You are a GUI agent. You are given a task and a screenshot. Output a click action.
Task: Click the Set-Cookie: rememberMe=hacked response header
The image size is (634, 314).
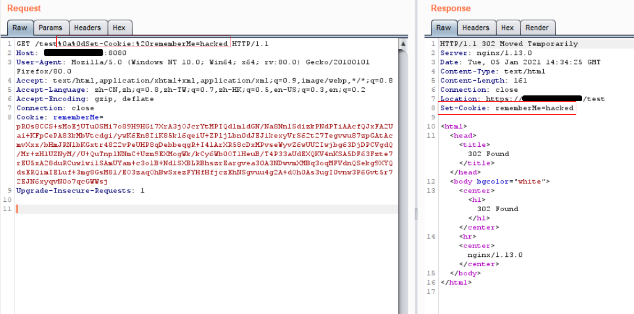point(506,108)
